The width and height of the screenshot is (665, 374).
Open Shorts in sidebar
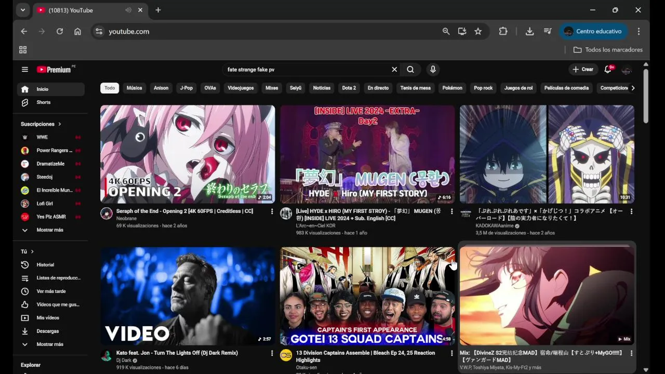51,102
